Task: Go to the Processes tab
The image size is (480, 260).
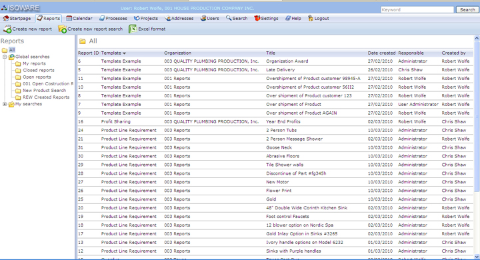Action: click(113, 19)
